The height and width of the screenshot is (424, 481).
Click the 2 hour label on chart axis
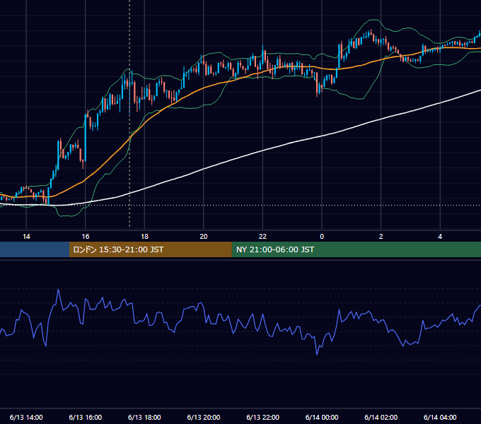coord(381,237)
